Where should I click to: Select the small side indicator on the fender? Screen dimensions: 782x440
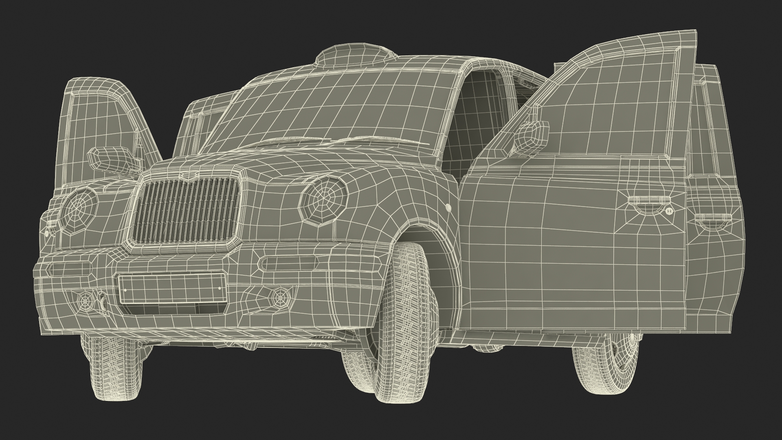[448, 207]
